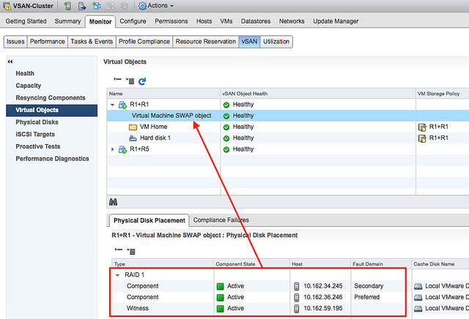Click the first toolbar icon beside VSAN-Cluster
Screen dimensions: 469x319
tap(67, 6)
